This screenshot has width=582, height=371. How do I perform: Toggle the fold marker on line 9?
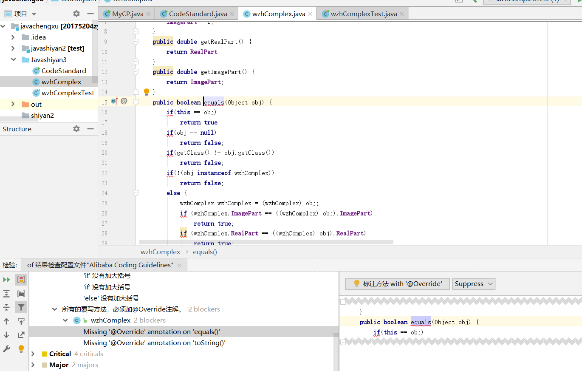point(136,42)
